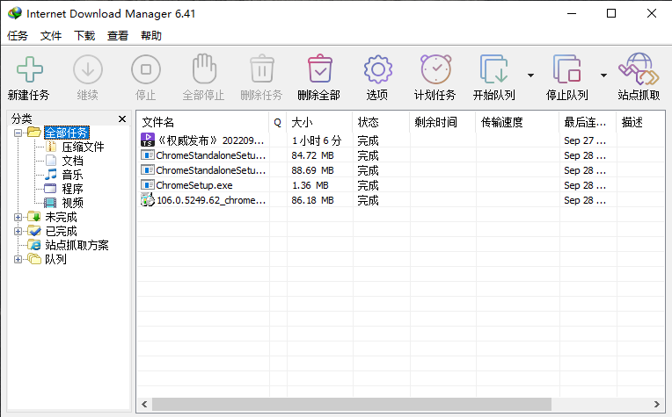Screen dimensions: 672x417
Task: Select 压缩文件 category
Action: tap(83, 147)
